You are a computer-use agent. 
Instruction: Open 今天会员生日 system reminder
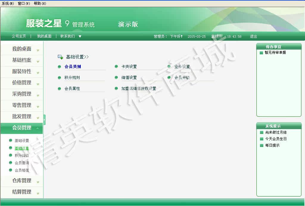coord(276,139)
